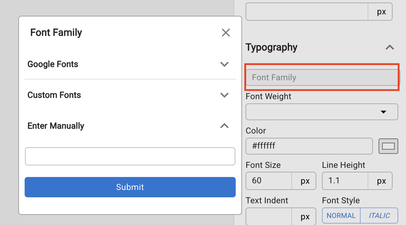Click the Line Height value field
The height and width of the screenshot is (225, 406).
345,181
